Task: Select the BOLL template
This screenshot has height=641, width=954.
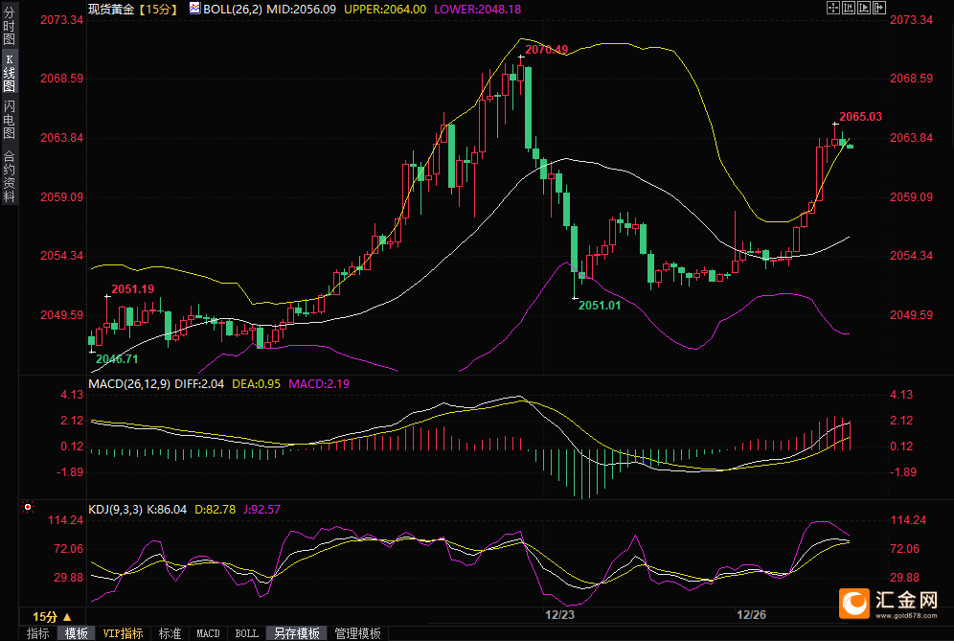Action: coord(246,633)
